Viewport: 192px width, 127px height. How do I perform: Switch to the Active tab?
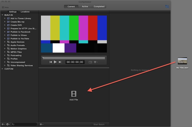[85, 6]
